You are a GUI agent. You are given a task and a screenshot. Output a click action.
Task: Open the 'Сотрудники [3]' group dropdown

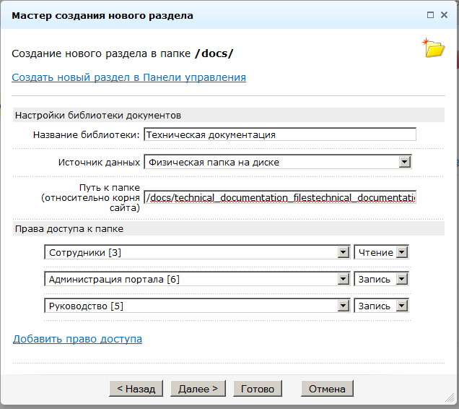[197, 252]
